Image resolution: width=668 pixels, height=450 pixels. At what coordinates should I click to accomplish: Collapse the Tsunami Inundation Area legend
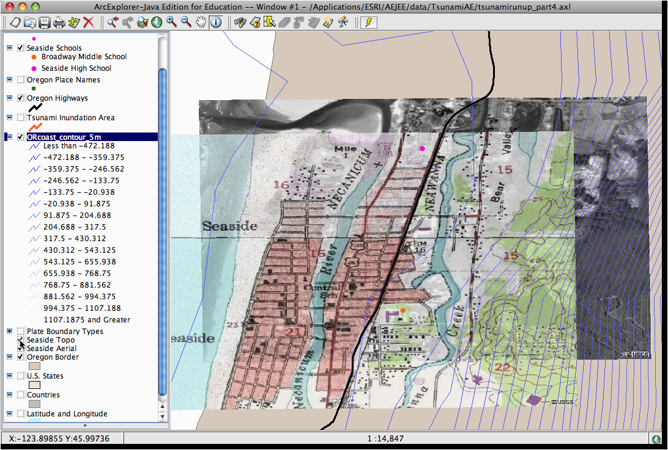coord(9,117)
